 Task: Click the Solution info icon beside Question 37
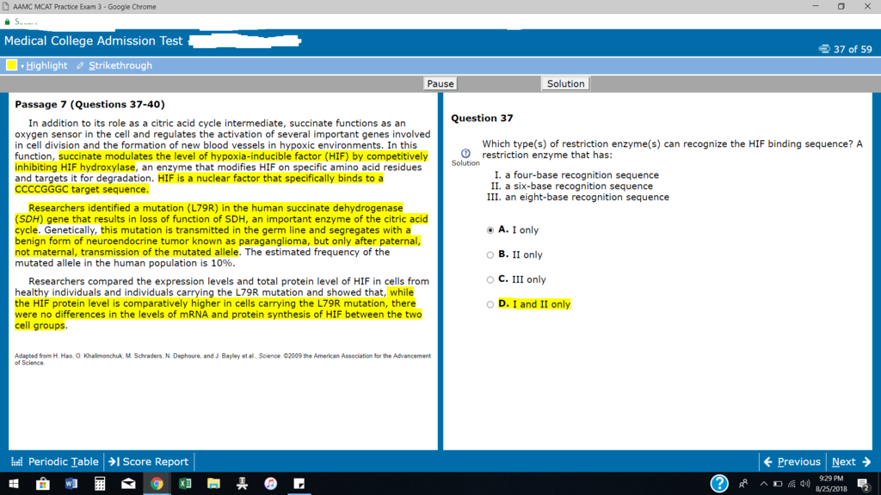pyautogui.click(x=465, y=152)
